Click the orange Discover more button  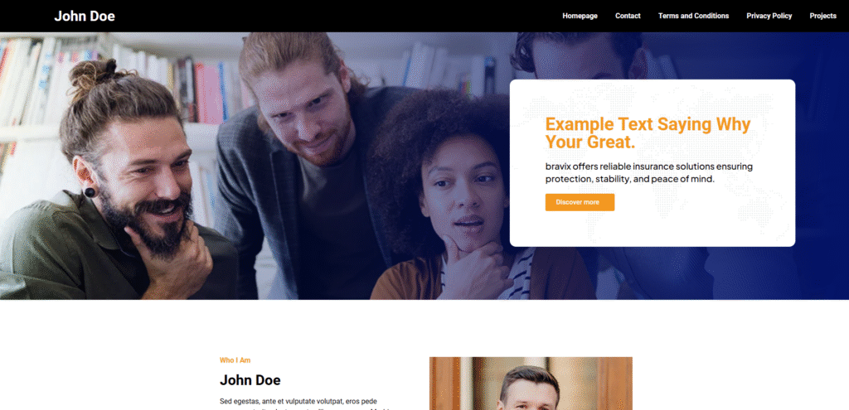point(580,202)
